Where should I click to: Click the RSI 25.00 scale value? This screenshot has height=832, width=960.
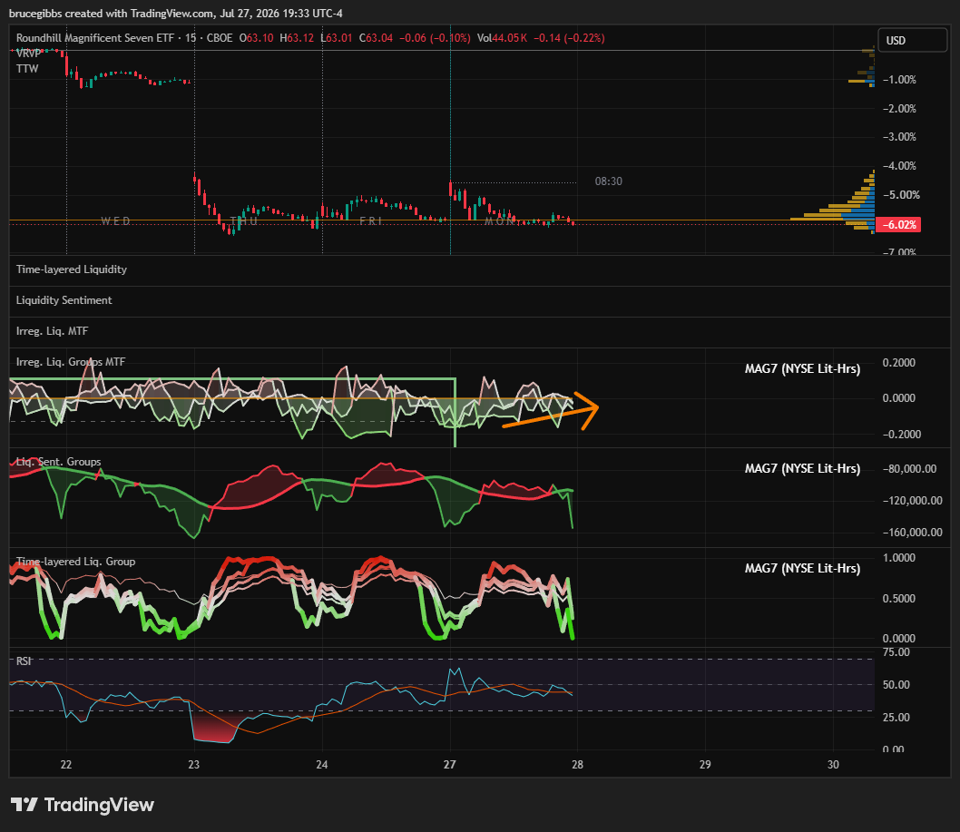pos(896,717)
